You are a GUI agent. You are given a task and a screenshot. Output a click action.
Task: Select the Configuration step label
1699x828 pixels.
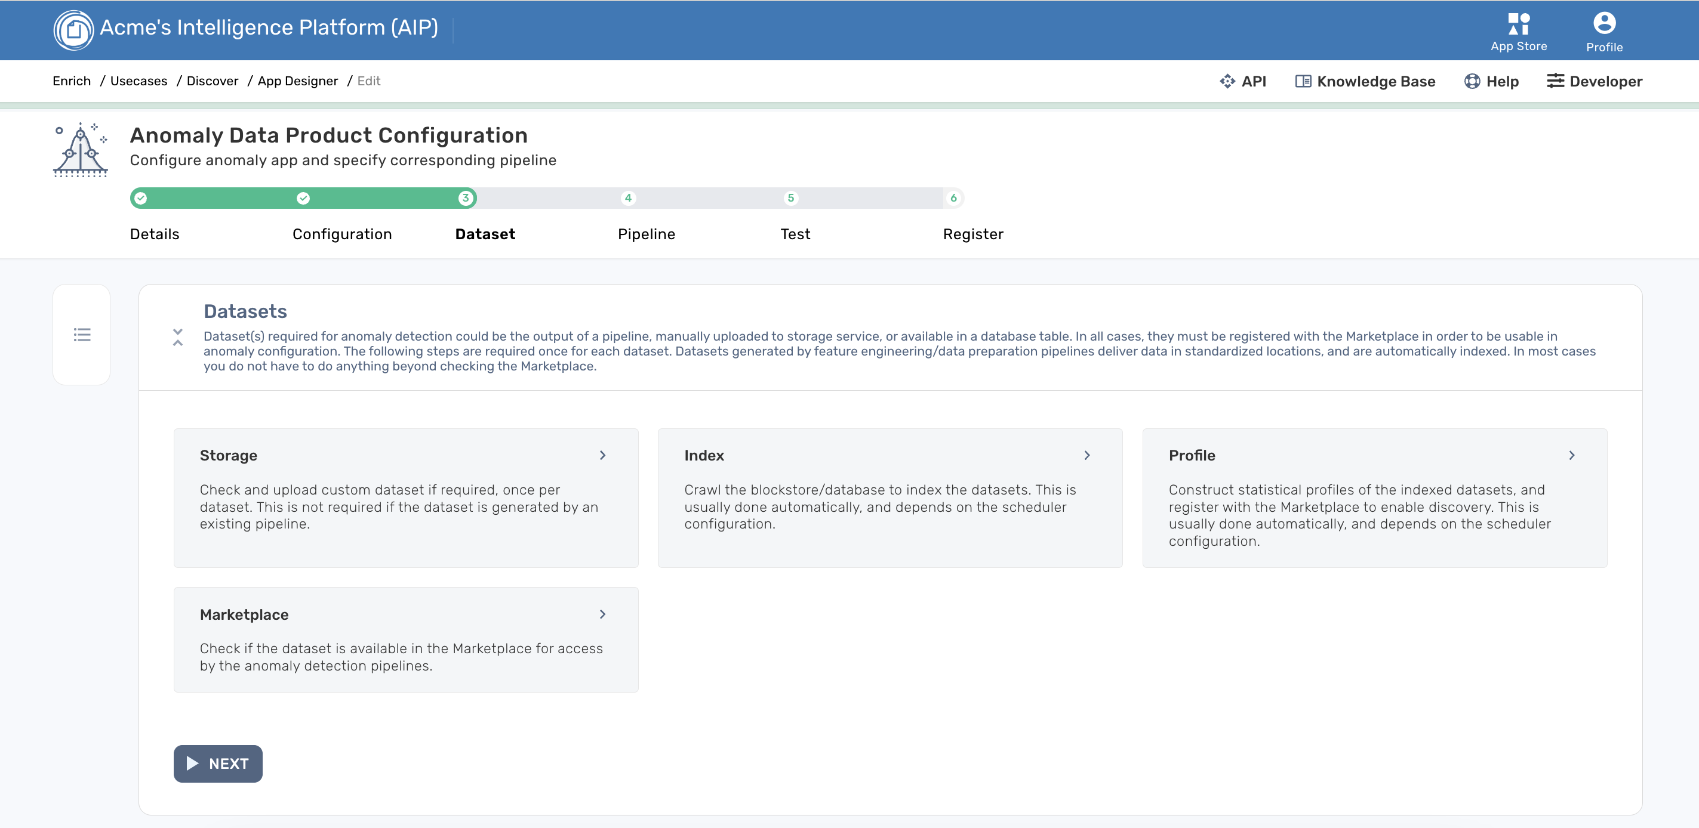point(341,234)
